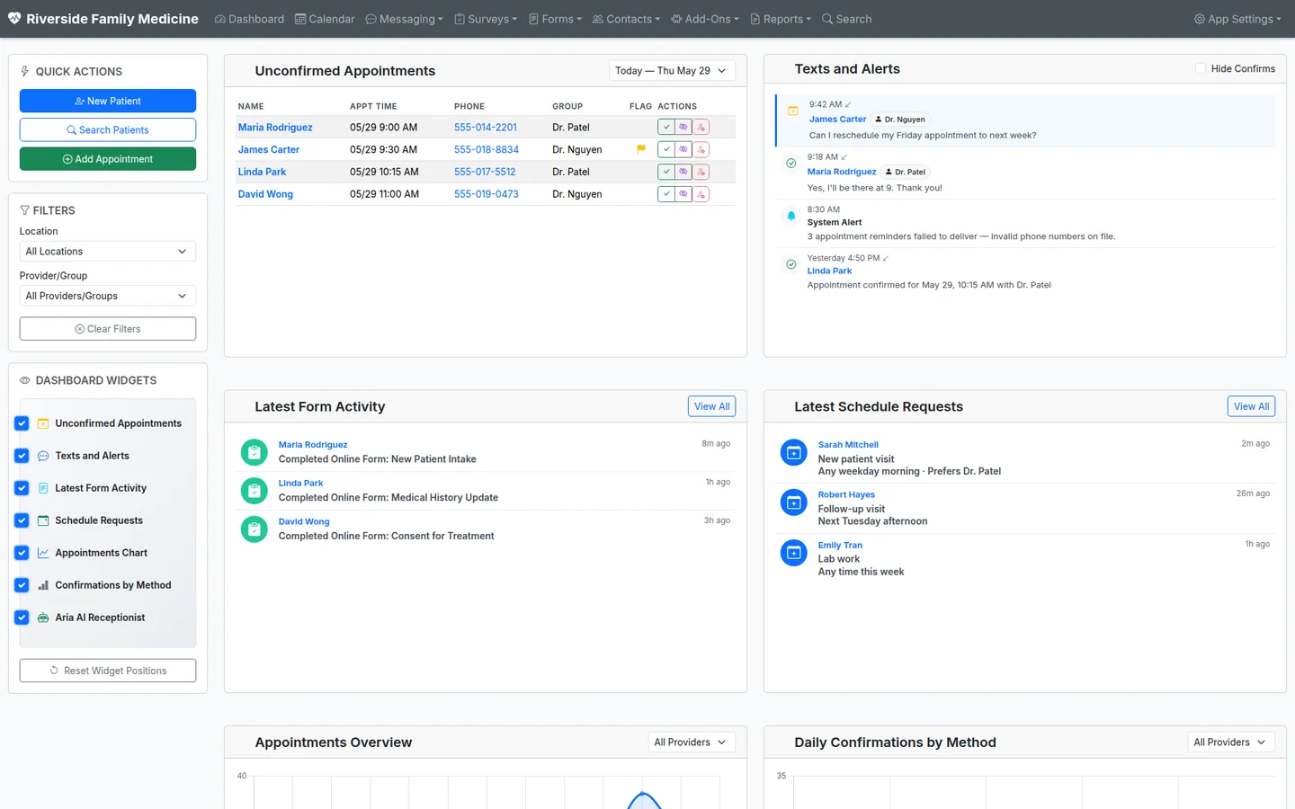Click the purple hide icon in James Carter's row

pyautogui.click(x=683, y=150)
